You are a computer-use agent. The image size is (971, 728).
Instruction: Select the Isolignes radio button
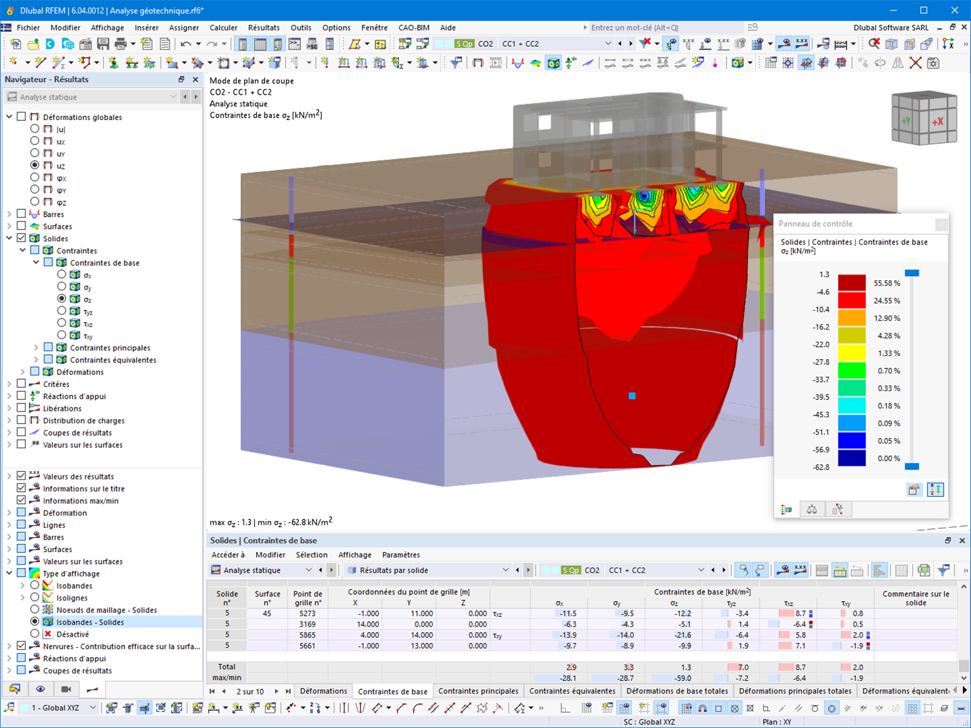pyautogui.click(x=35, y=597)
